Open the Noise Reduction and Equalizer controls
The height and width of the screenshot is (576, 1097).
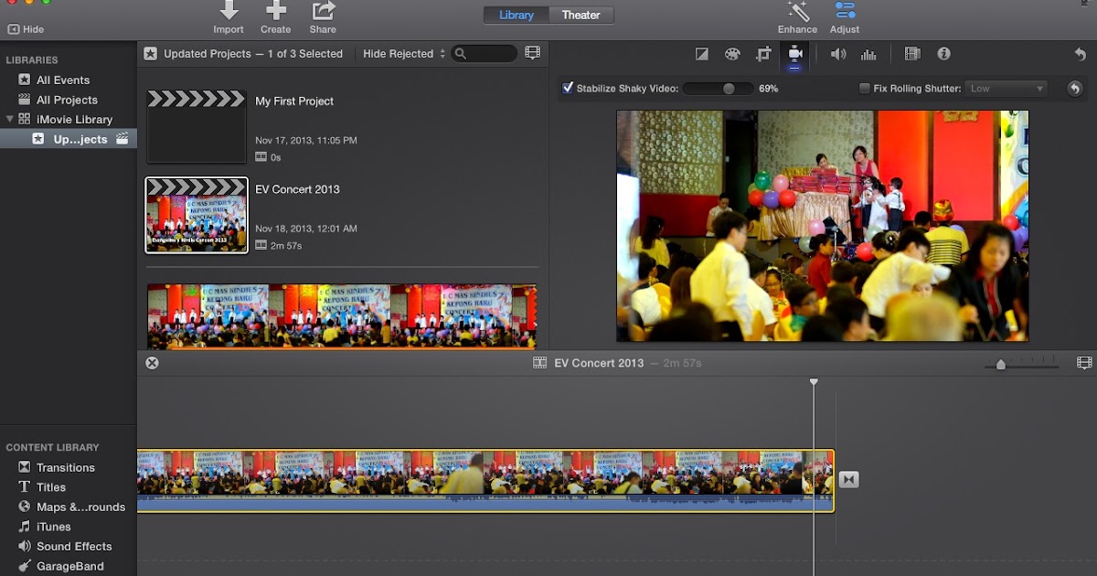[867, 53]
